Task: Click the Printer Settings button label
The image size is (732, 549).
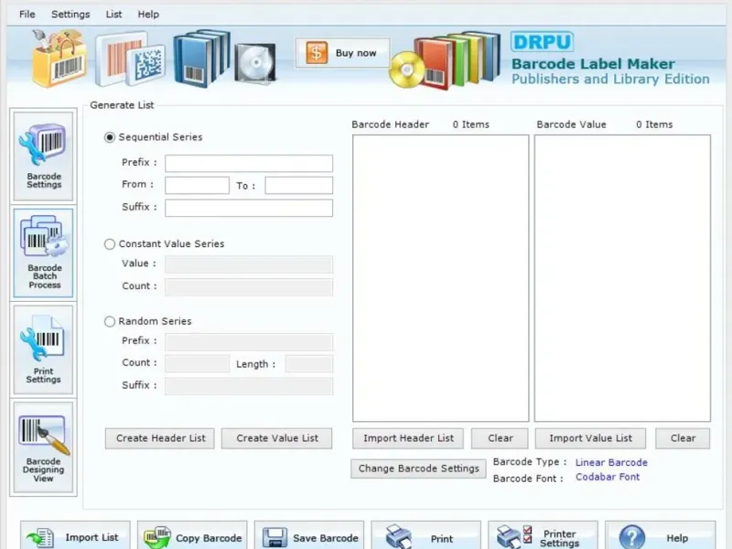Action: [x=559, y=538]
